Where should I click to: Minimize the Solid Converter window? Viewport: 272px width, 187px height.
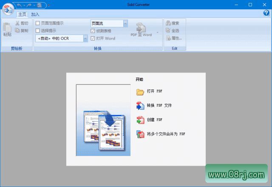tap(236, 5)
